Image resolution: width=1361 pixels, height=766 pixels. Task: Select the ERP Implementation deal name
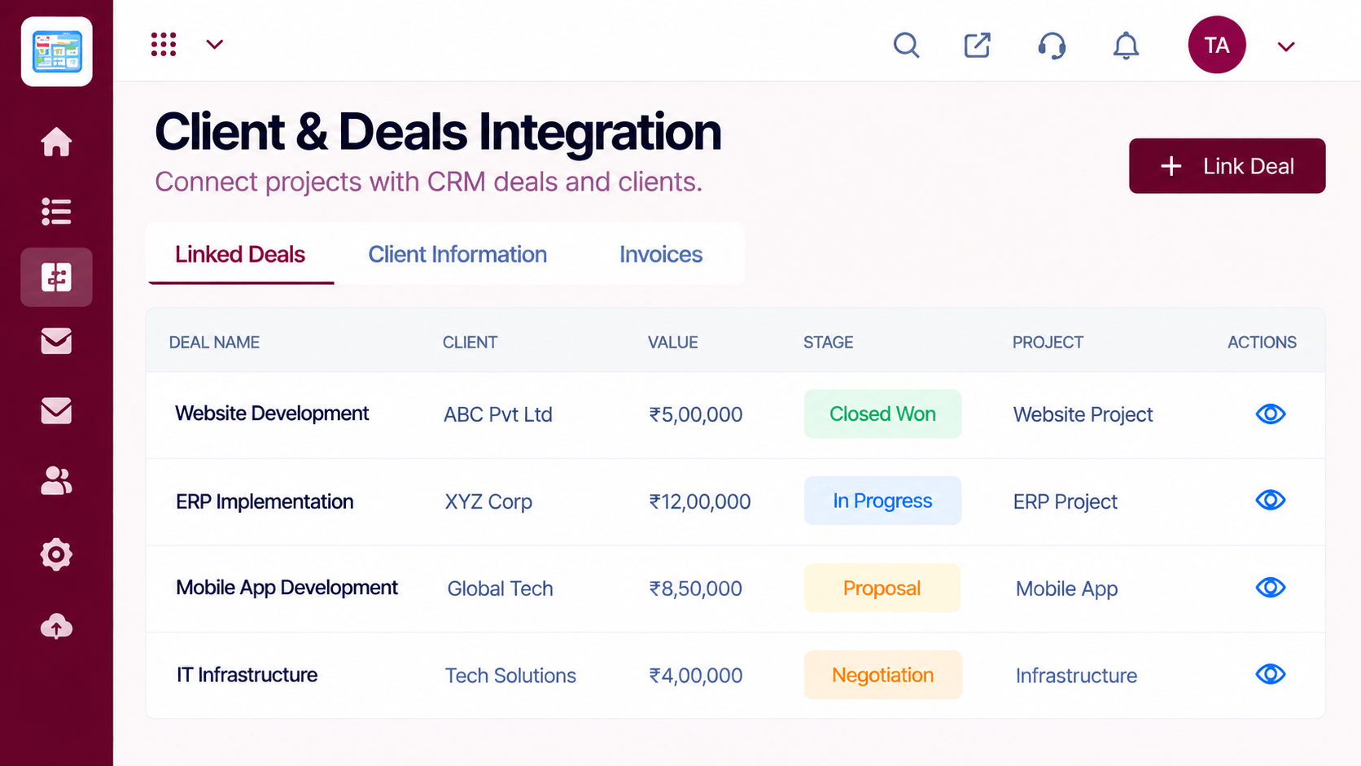[265, 501]
